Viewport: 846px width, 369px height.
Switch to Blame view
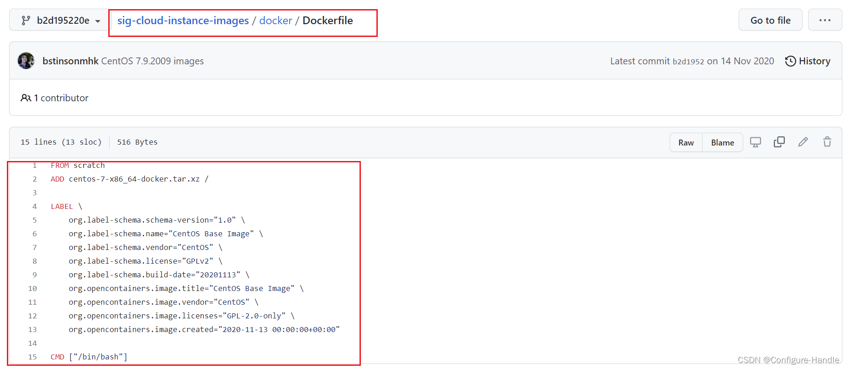723,143
